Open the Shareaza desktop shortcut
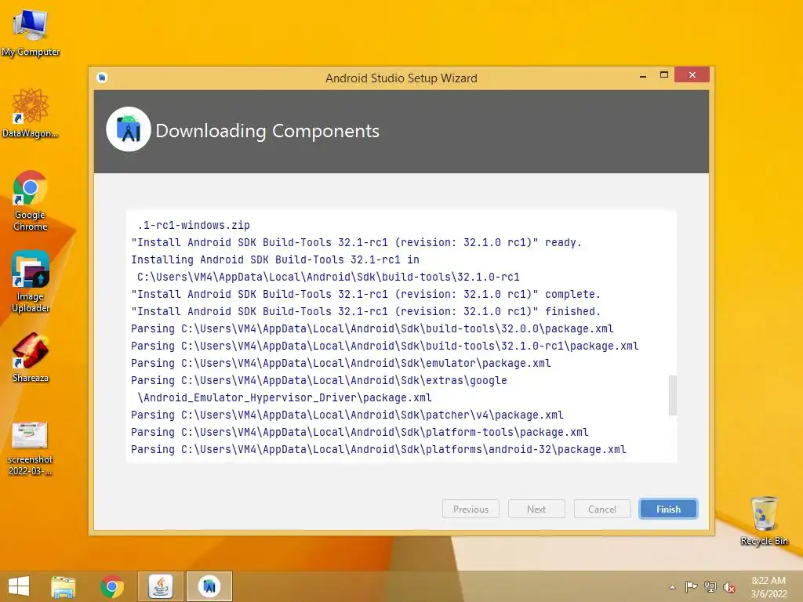The width and height of the screenshot is (803, 602). tap(31, 357)
